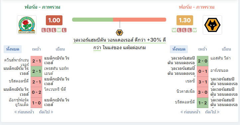Select Wolves' ทั้งหมด tab
The height and width of the screenshot is (125, 240).
click(x=179, y=49)
